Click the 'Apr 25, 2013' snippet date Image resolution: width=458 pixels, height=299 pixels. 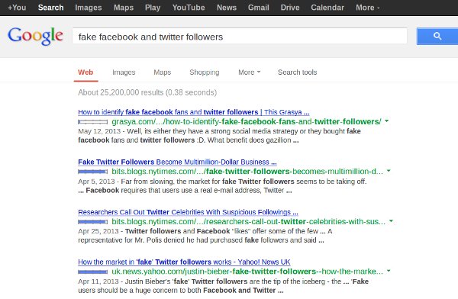[x=98, y=231]
